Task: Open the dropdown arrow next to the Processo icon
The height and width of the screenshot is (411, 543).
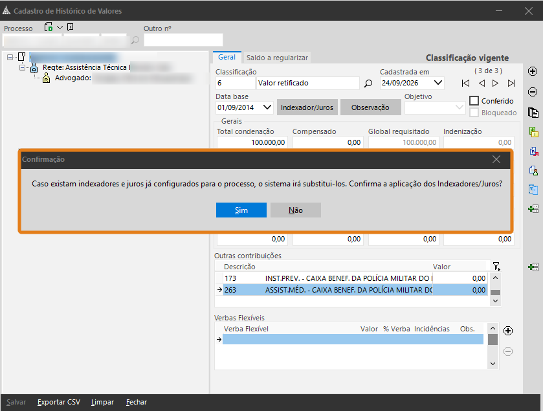Action: click(60, 27)
